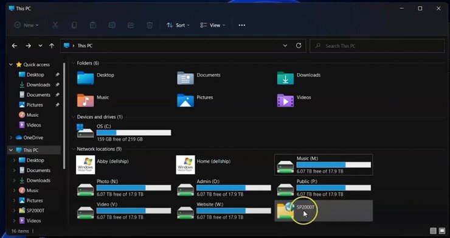Select the Photo (N:) network drive
450x238 pixels.
[124, 187]
